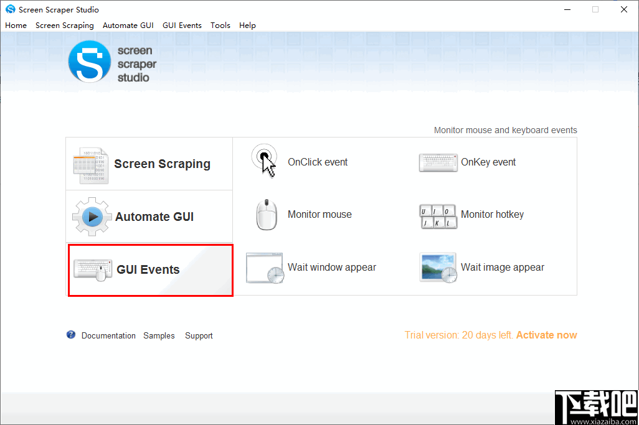
Task: Click the Monitor hotkey keys icon
Action: (438, 216)
